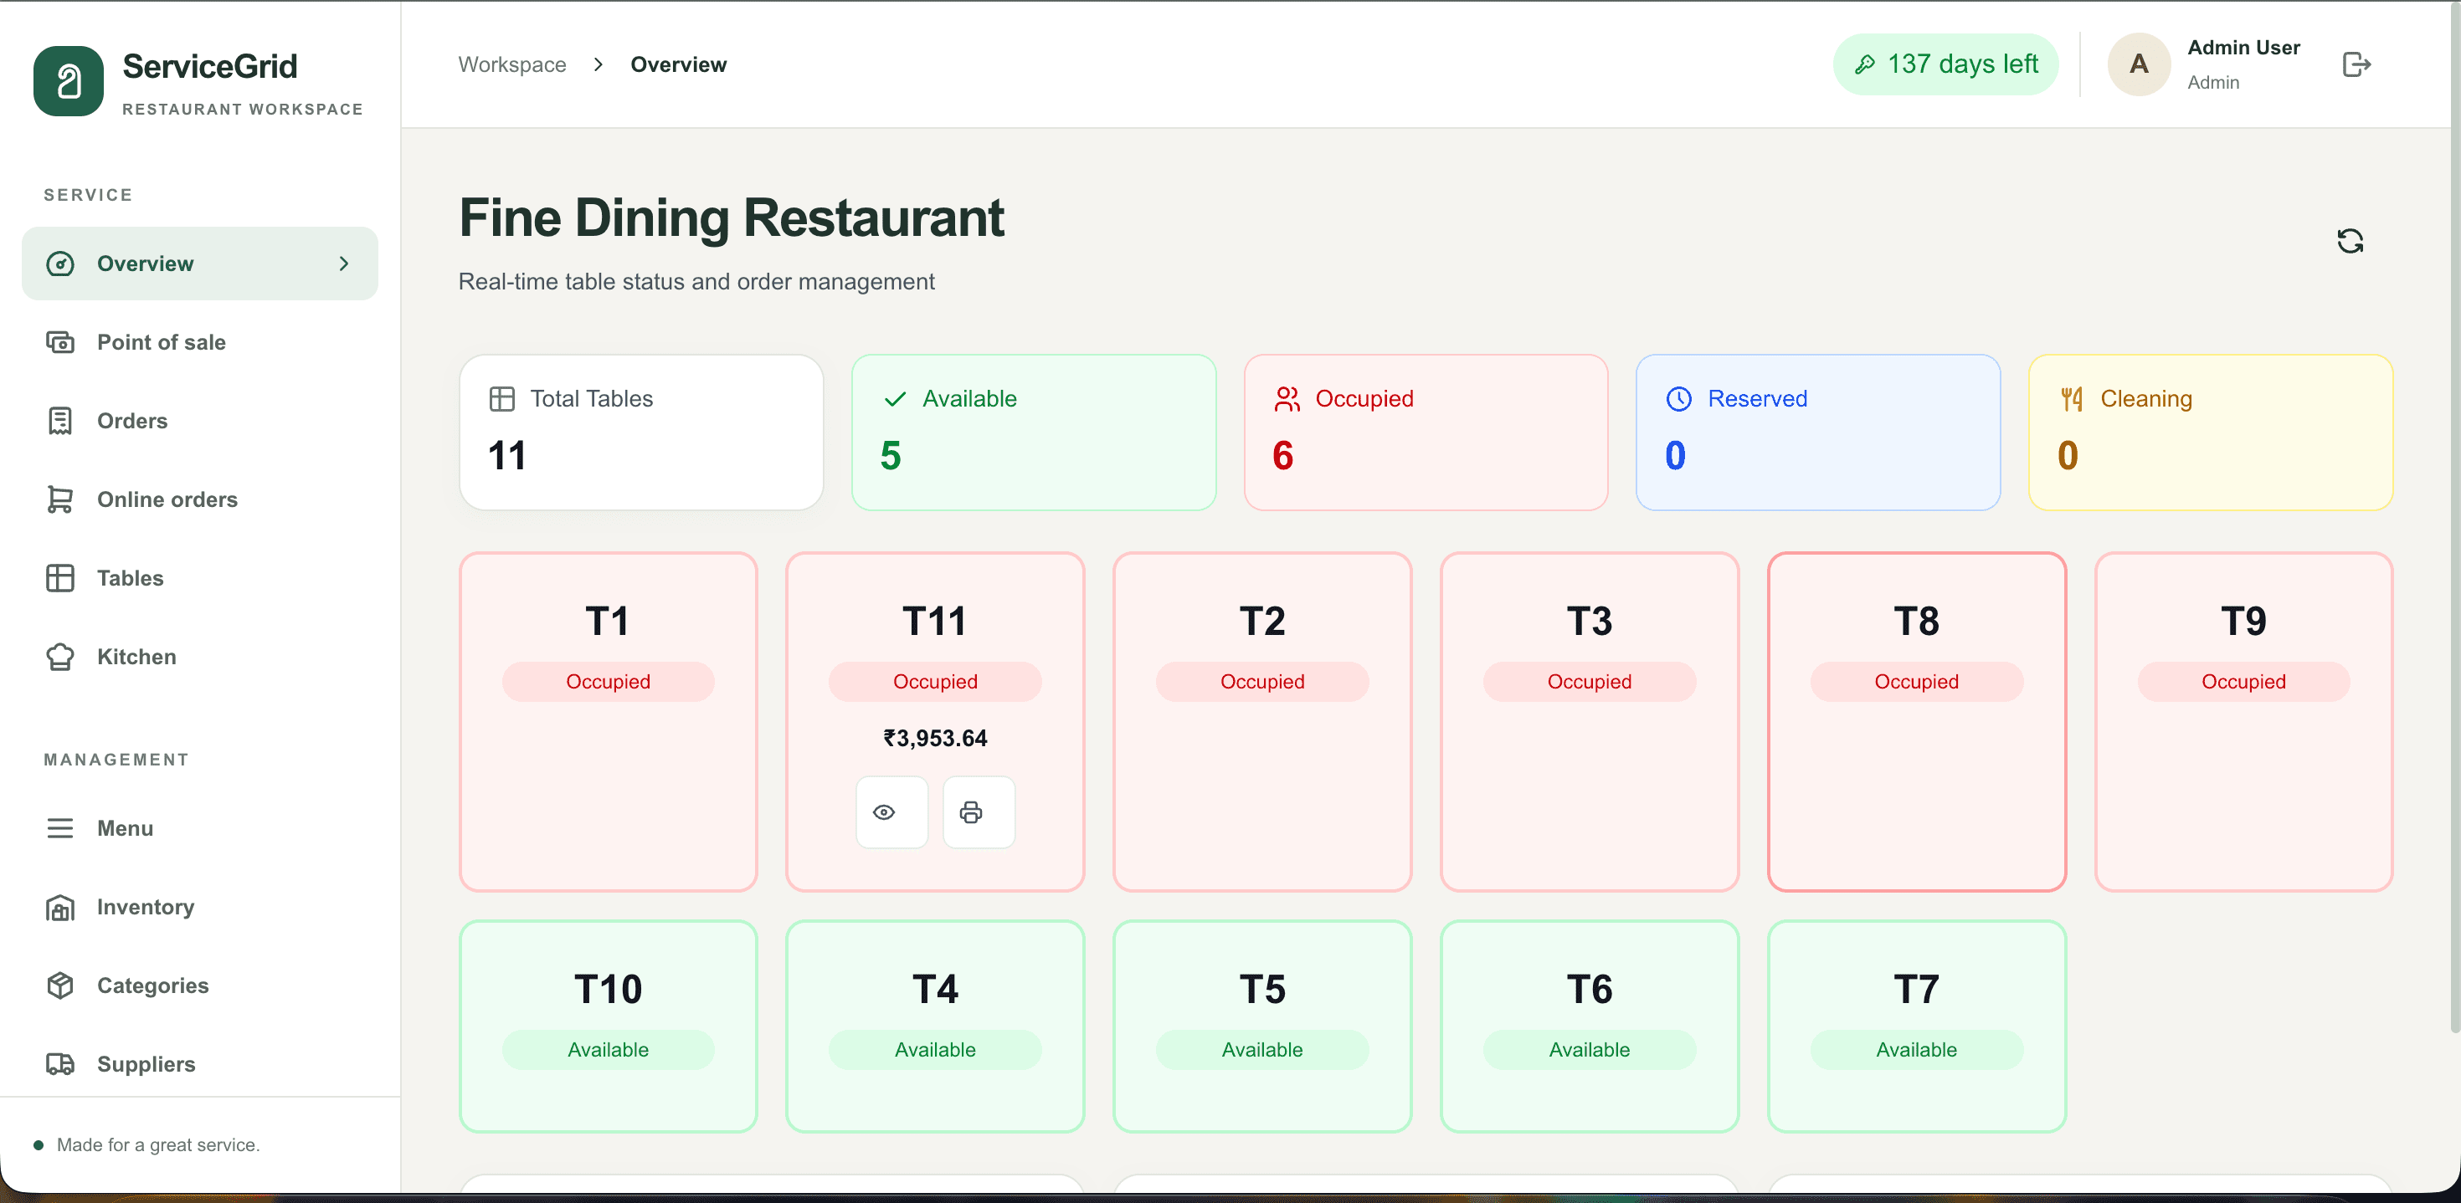This screenshot has height=1203, width=2461.
Task: Open available table T10
Action: coord(609,1026)
